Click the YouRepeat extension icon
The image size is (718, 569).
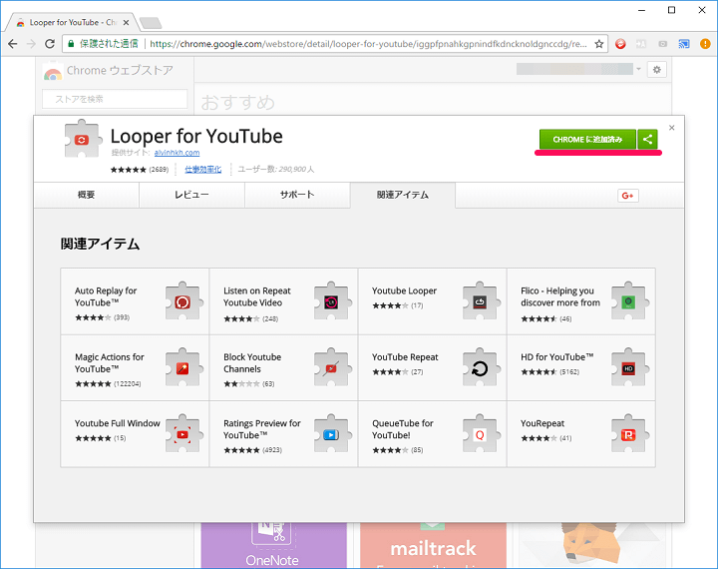tap(628, 434)
